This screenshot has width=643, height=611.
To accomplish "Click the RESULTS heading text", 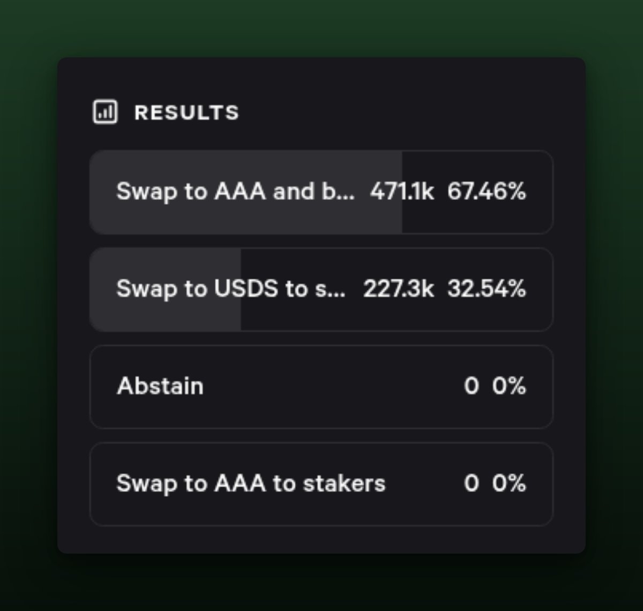I will pos(186,113).
